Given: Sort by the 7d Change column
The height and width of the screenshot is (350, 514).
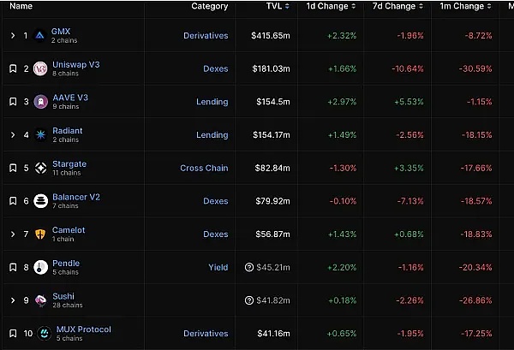Looking at the screenshot, I should point(395,7).
